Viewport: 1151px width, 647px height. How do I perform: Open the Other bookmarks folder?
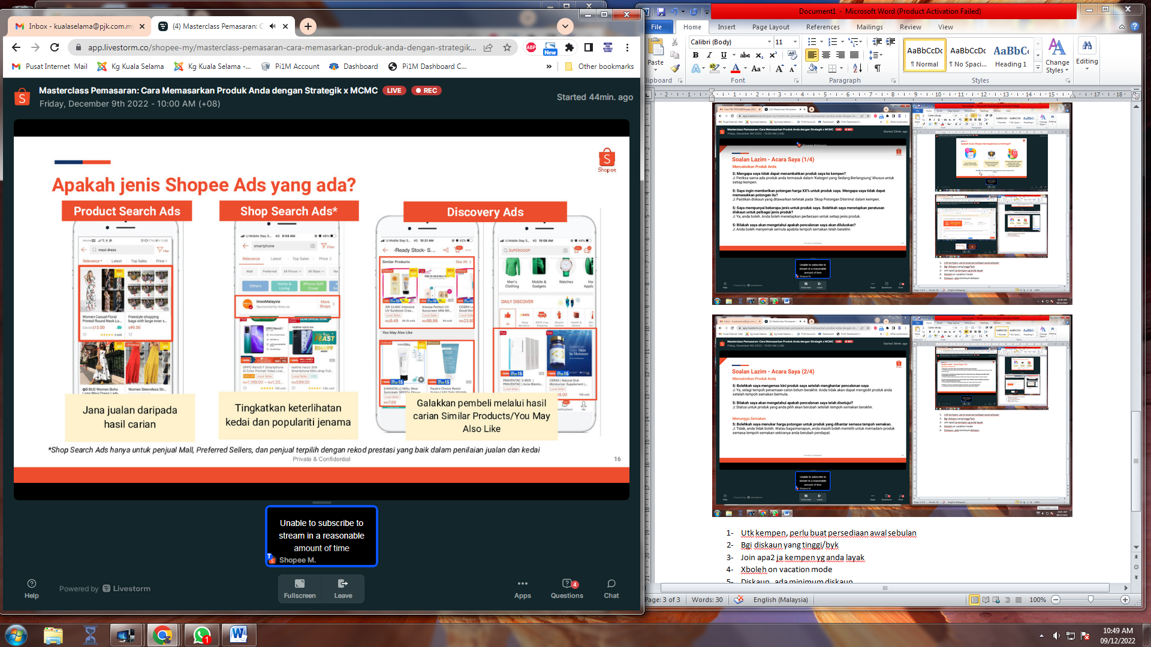(x=599, y=66)
